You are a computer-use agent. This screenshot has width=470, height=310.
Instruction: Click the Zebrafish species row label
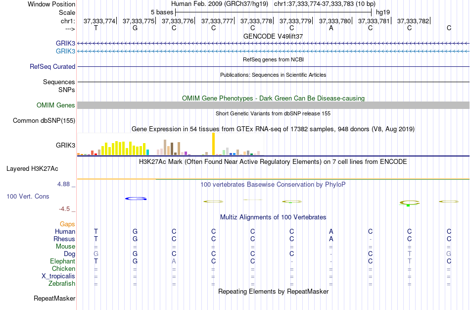pos(62,283)
